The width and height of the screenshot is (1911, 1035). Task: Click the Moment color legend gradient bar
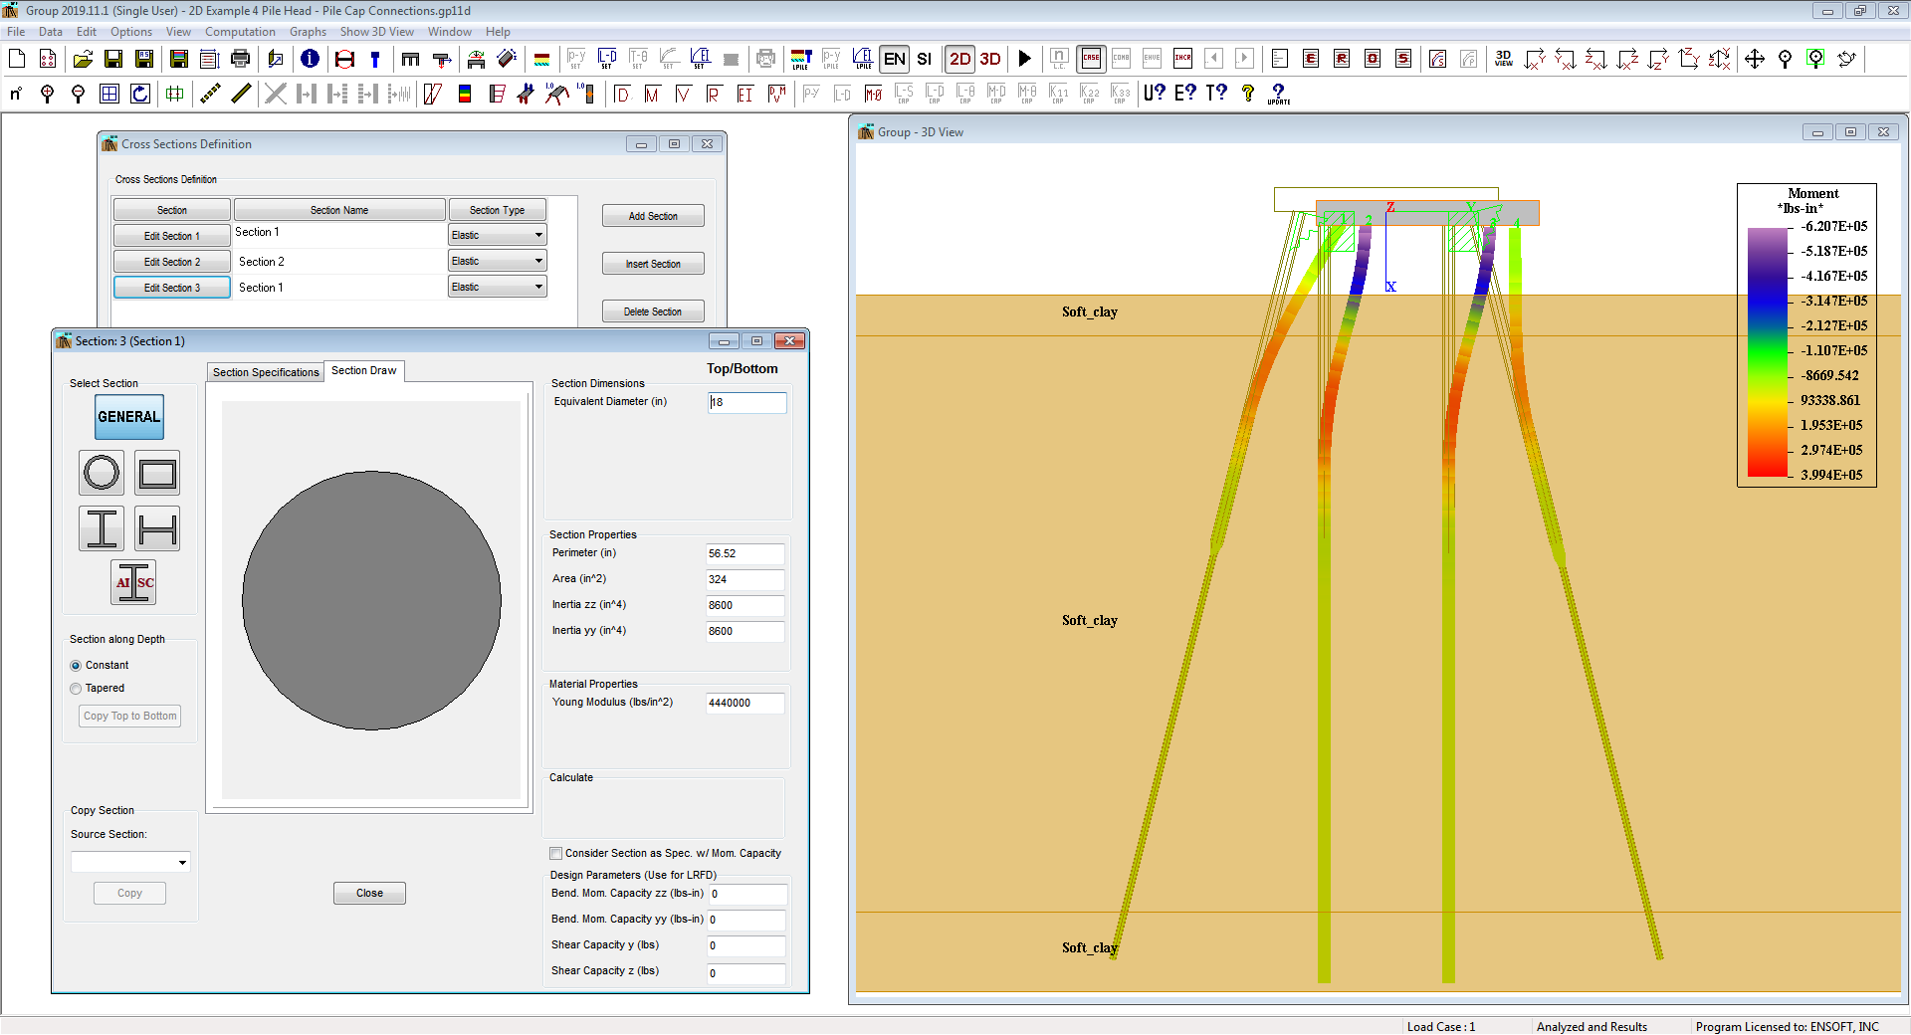(x=1768, y=352)
